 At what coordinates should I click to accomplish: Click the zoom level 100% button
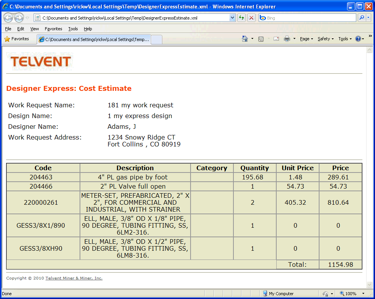click(348, 294)
